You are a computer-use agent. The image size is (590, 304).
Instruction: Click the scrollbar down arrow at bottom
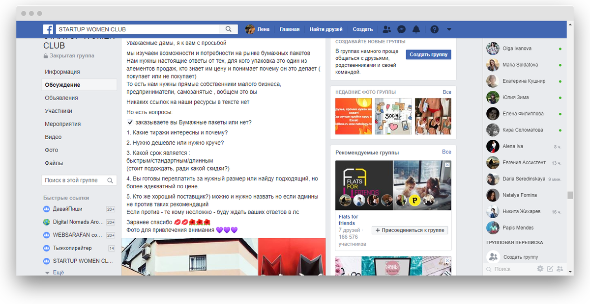[x=570, y=272]
